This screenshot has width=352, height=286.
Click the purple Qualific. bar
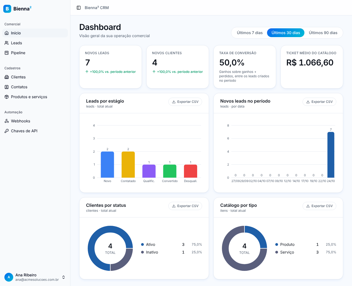(x=149, y=171)
